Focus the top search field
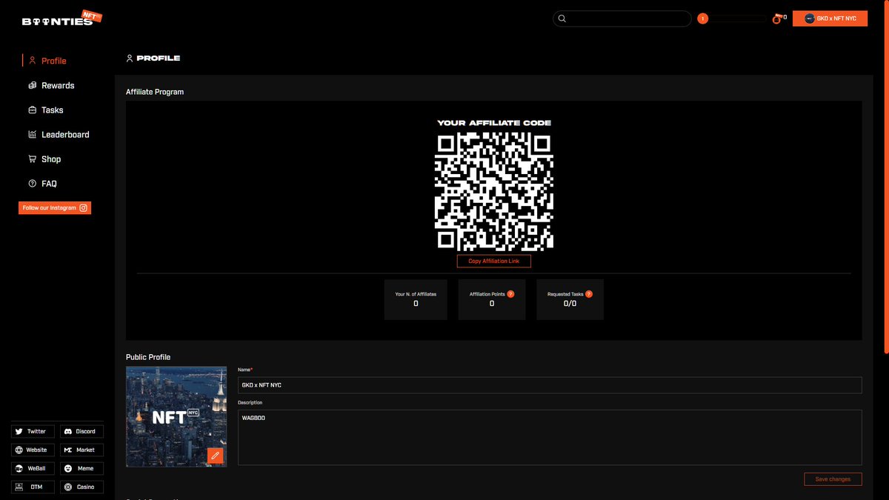889x500 pixels. pos(622,19)
